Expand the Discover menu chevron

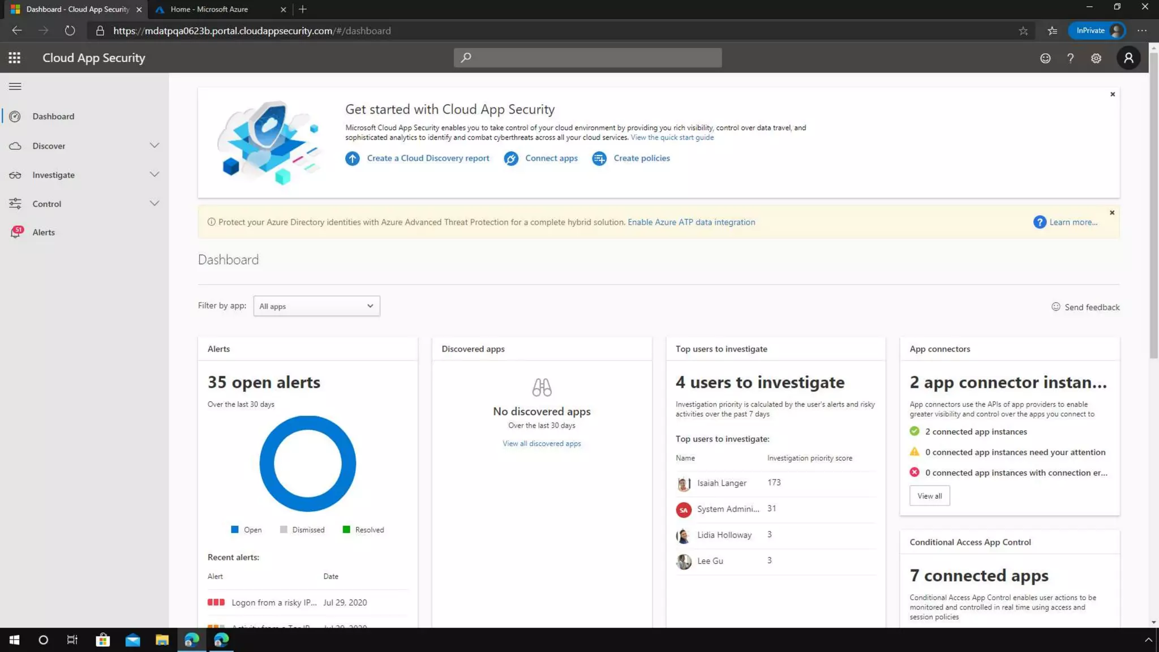(154, 145)
